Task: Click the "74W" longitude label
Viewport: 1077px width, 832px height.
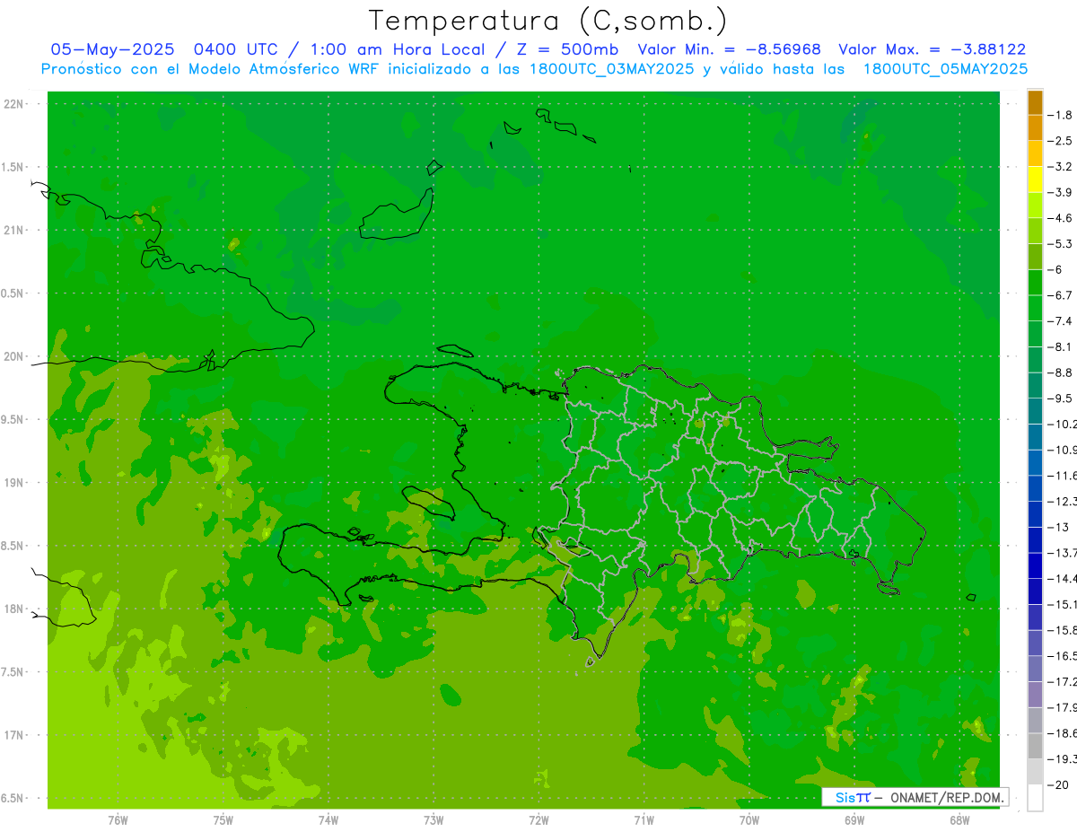Action: (328, 820)
